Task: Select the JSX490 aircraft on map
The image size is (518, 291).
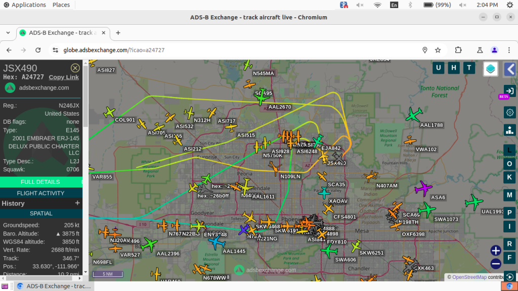Action: [338, 158]
